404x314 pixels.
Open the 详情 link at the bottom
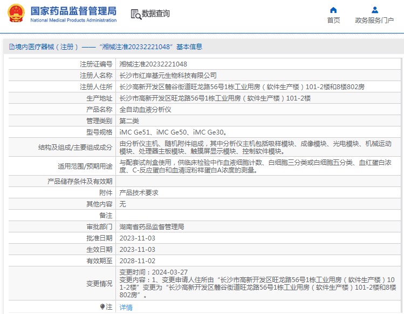tap(126, 307)
